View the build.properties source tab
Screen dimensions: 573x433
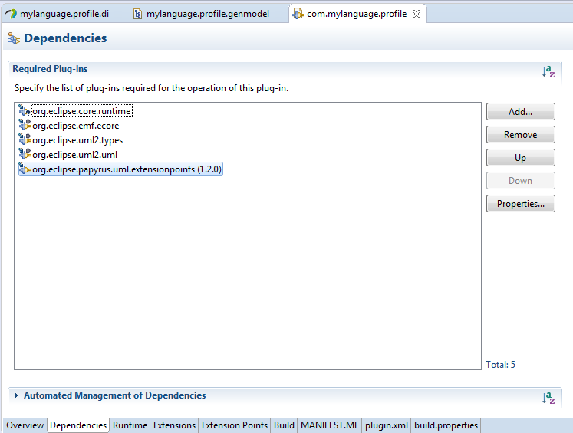446,425
